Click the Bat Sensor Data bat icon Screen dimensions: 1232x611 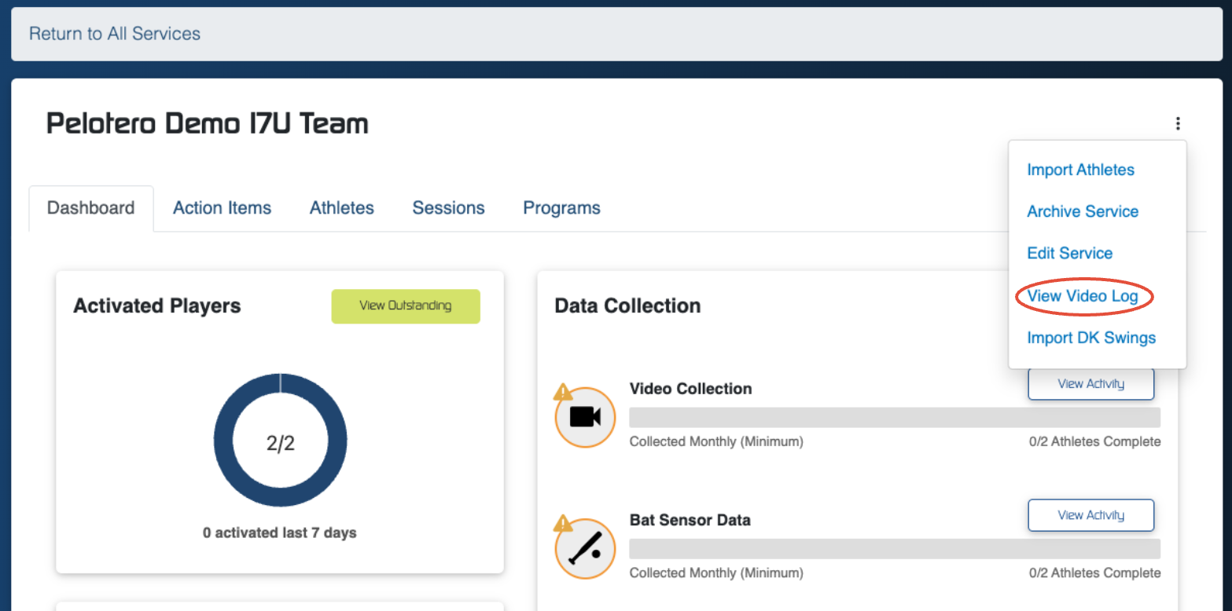point(585,548)
